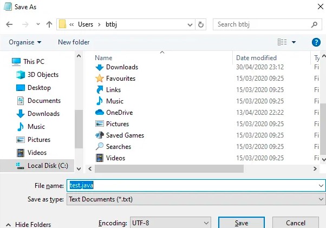Select the Saved Games folder name

(x=125, y=135)
